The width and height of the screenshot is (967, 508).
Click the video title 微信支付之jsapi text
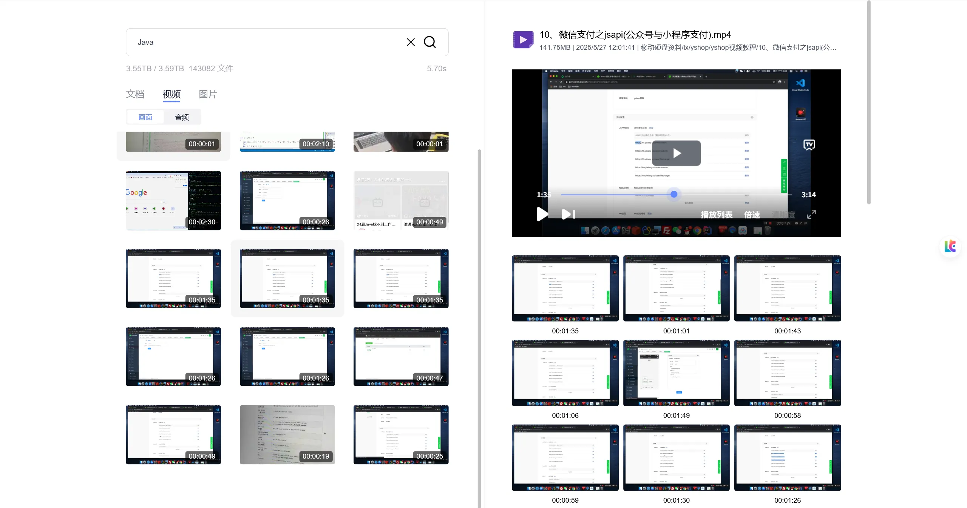point(635,35)
